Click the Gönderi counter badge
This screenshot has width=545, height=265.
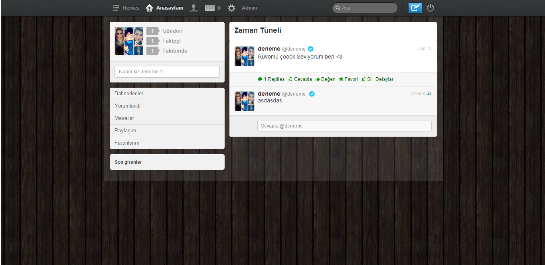click(x=152, y=31)
